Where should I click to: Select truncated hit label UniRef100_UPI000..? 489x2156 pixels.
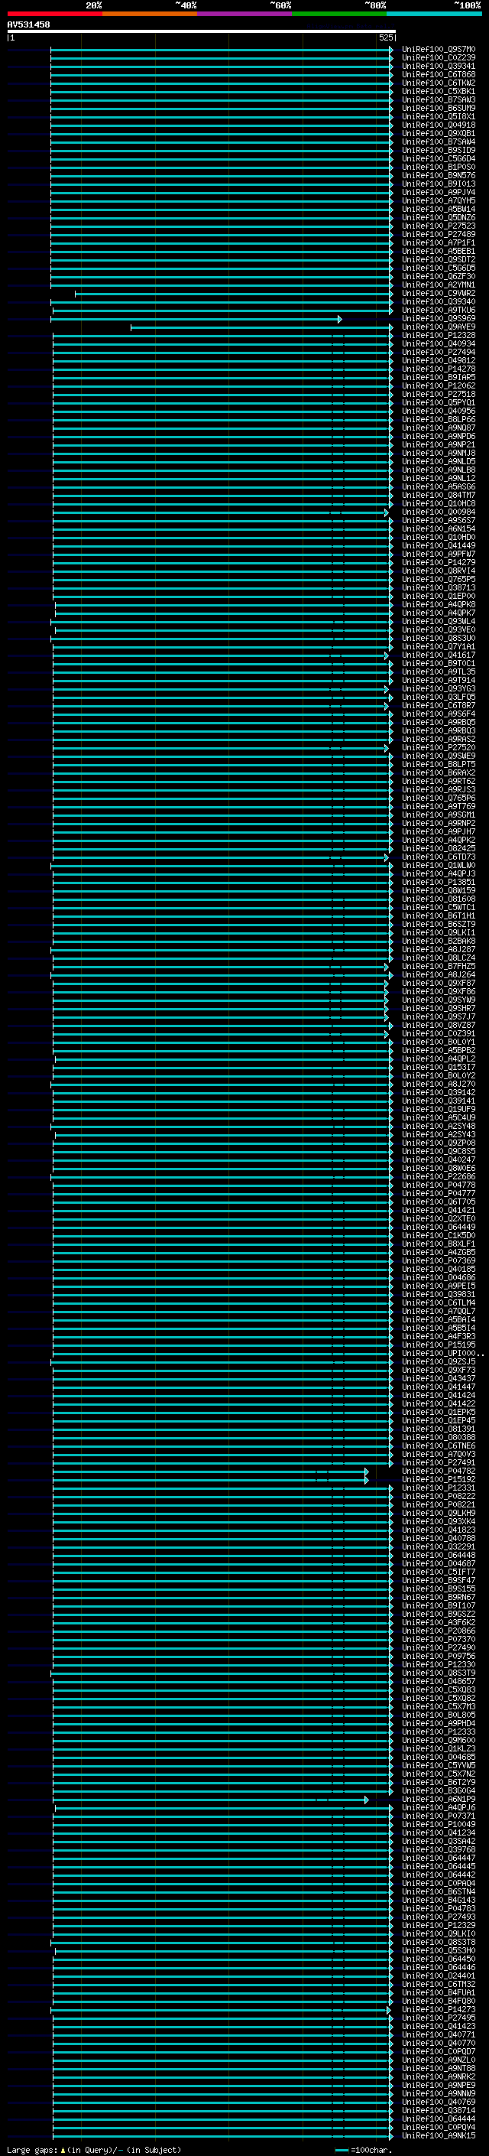click(443, 1354)
